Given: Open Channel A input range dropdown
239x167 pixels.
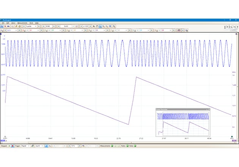Looking at the screenshot, I should pyautogui.click(x=12, y=30).
